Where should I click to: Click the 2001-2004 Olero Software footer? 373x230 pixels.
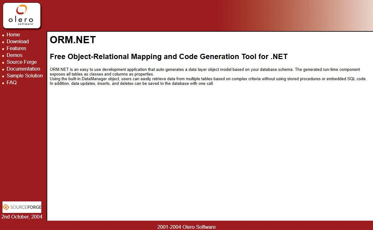coord(186,227)
